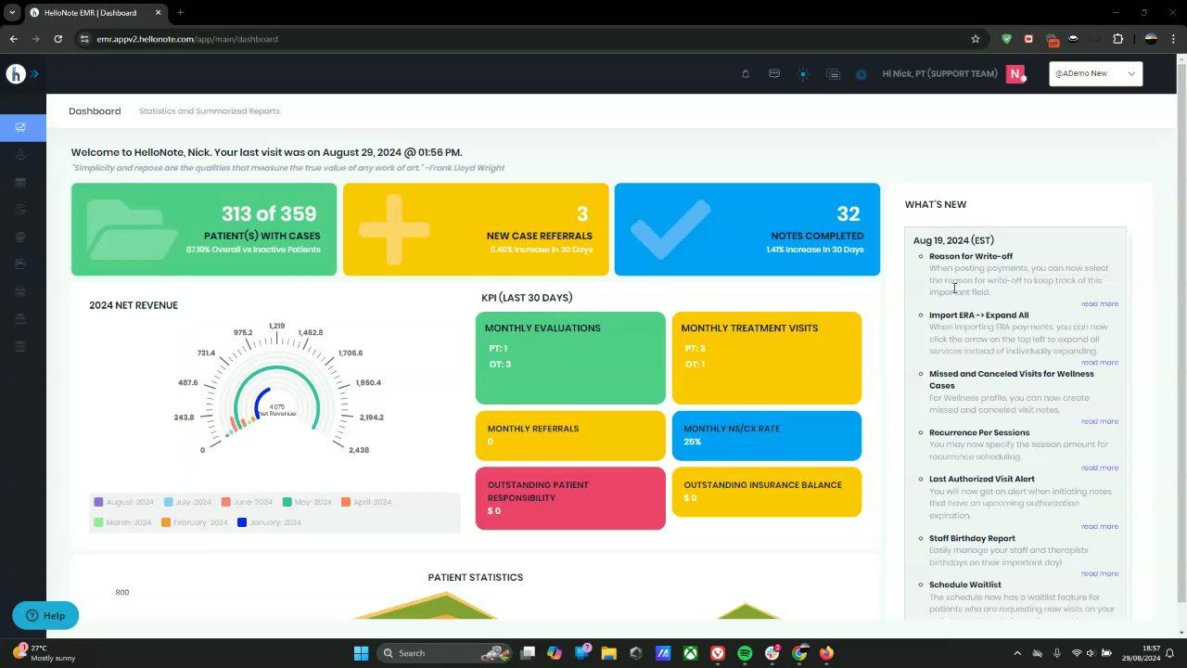Open the Xbox app from the taskbar
The height and width of the screenshot is (668, 1187).
click(691, 653)
